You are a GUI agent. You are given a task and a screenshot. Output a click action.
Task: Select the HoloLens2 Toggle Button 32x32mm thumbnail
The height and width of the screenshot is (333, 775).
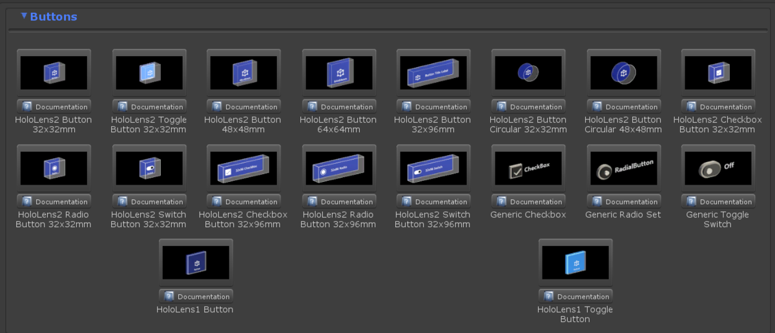click(149, 72)
